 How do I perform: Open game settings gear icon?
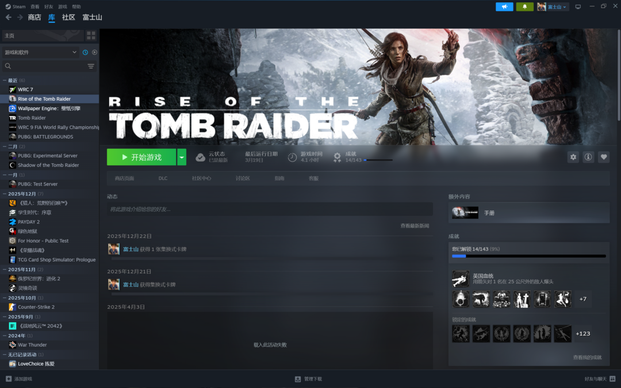click(573, 157)
